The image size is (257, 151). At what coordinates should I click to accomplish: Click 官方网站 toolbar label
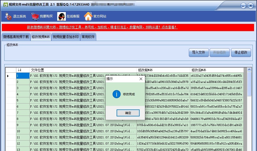(x=100, y=16)
